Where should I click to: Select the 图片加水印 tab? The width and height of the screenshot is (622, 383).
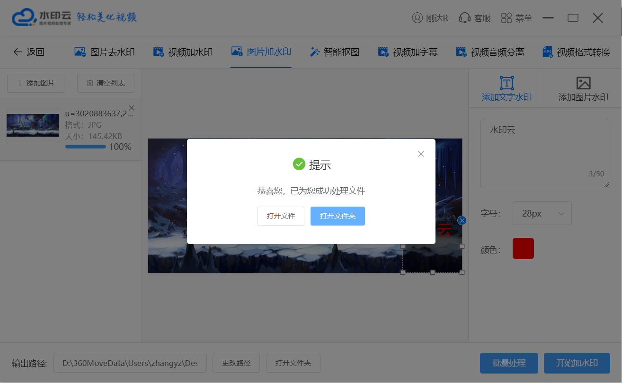pos(261,52)
